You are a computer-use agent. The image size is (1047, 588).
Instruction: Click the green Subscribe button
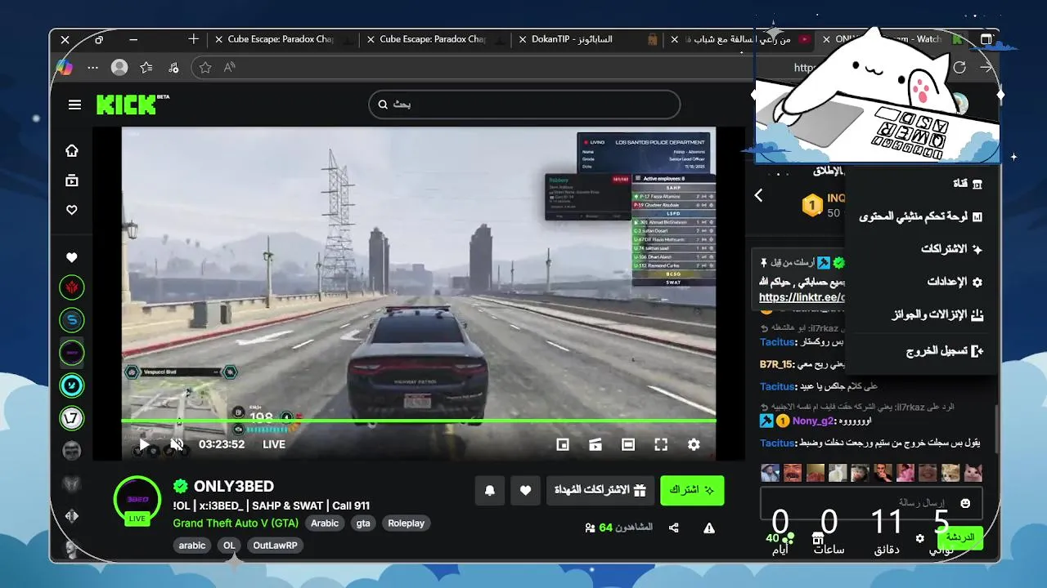(692, 490)
